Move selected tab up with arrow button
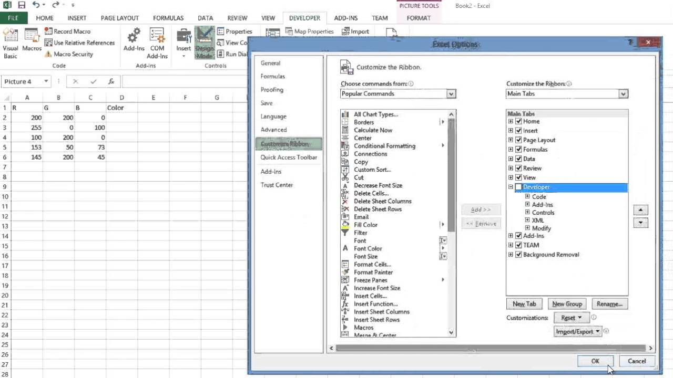Viewport: 673px width, 378px height. [x=640, y=210]
